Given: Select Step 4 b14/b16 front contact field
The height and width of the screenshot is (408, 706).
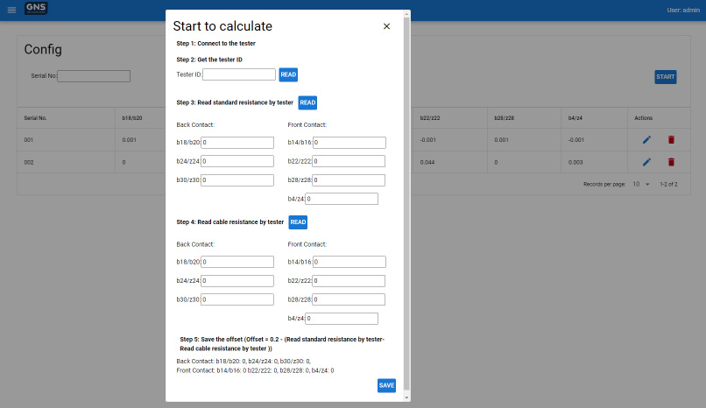Looking at the screenshot, I should 349,262.
